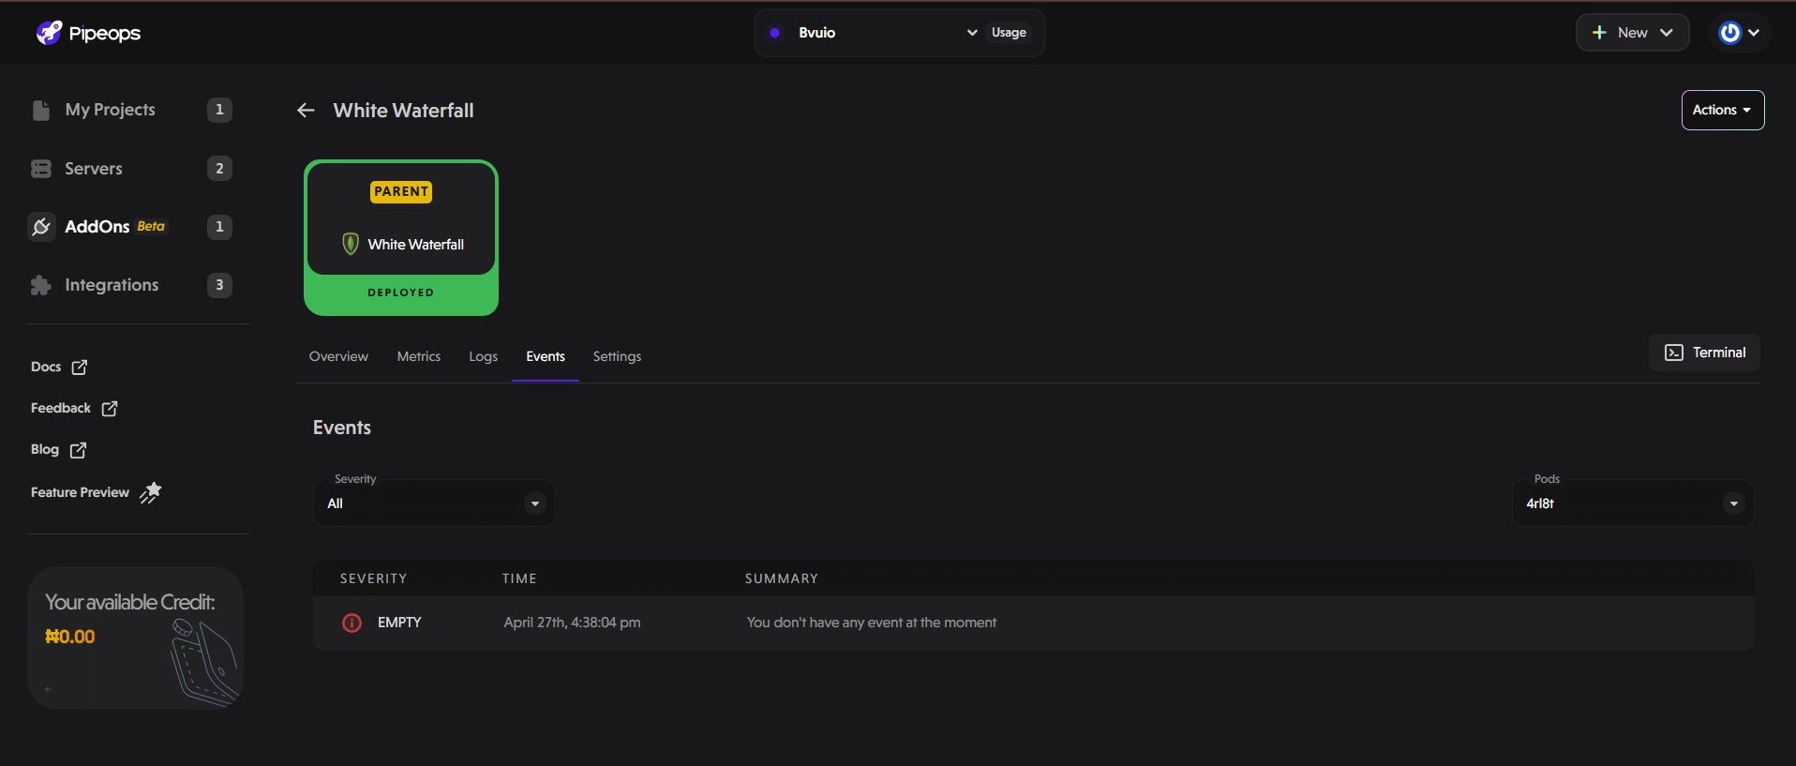Select the Events tab

coord(546,356)
